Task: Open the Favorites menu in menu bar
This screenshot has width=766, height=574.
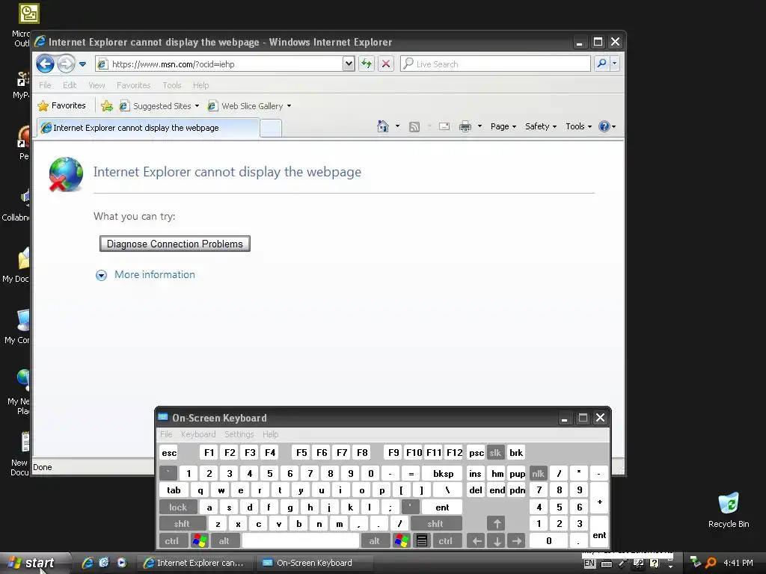Action: 133,85
